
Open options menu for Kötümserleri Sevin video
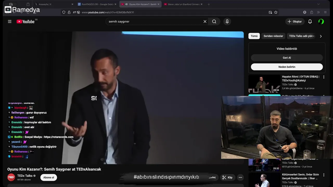point(324,175)
